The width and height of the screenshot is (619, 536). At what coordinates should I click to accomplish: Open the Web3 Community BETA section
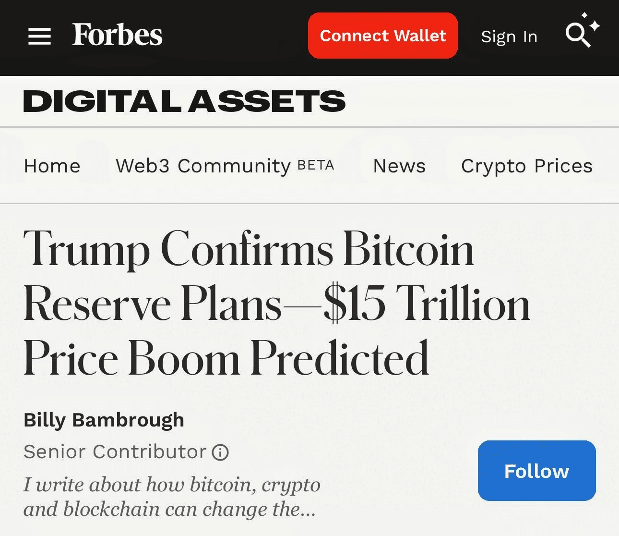201,166
